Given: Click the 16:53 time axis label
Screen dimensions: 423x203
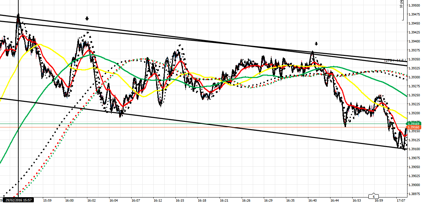Looking at the screenshot, I should click(x=357, y=200).
